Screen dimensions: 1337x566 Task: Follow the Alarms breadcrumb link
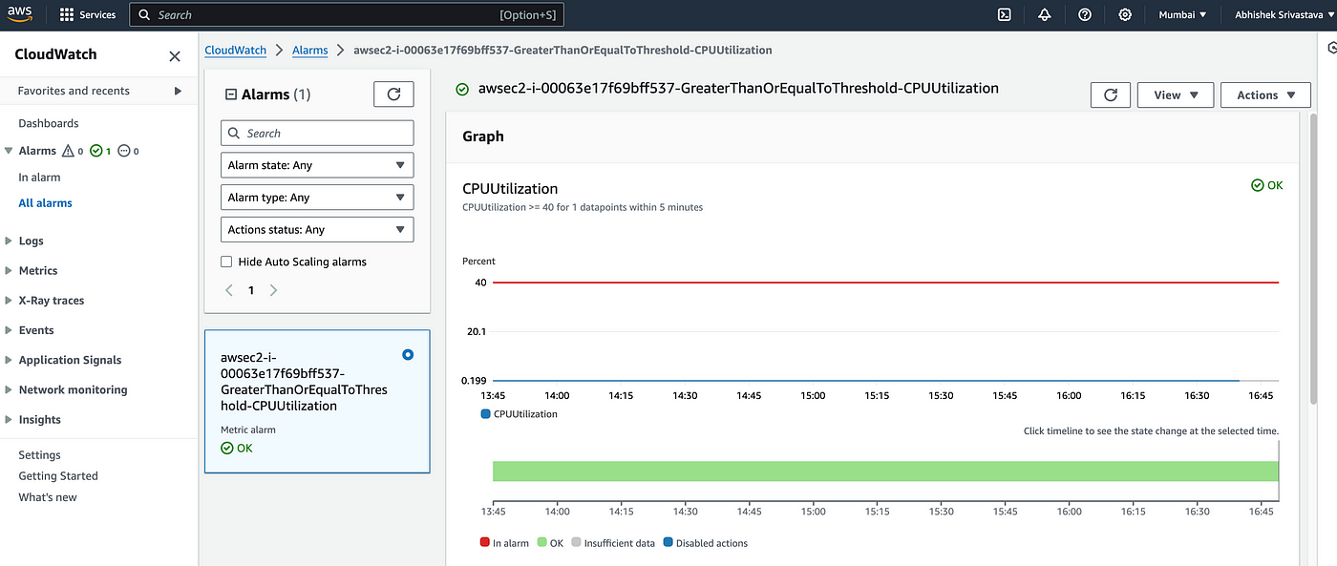(x=310, y=50)
